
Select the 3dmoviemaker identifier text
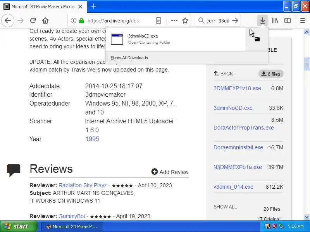pyautogui.click(x=105, y=94)
